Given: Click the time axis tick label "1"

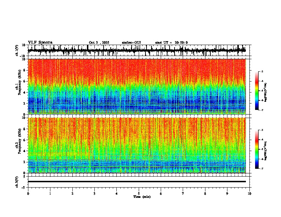Looking at the screenshot, I should tap(50, 194).
